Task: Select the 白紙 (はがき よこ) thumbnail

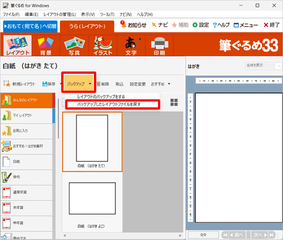Action: tap(92, 203)
